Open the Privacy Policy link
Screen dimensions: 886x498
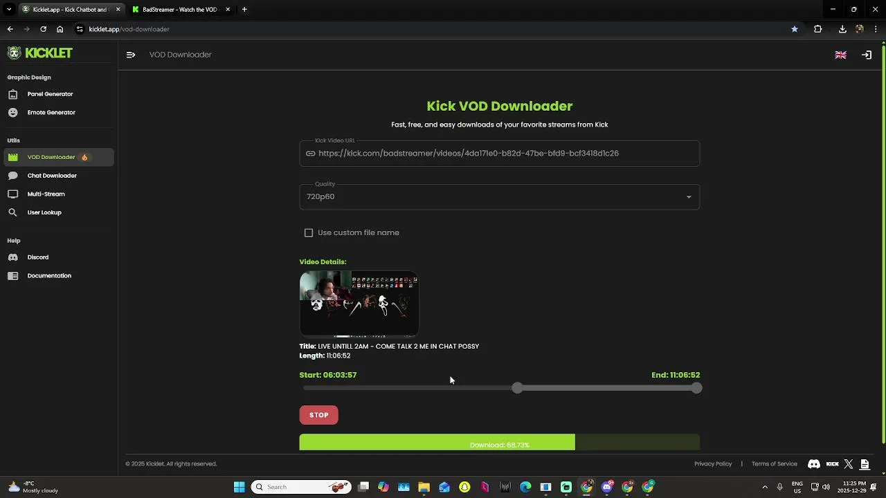(712, 464)
